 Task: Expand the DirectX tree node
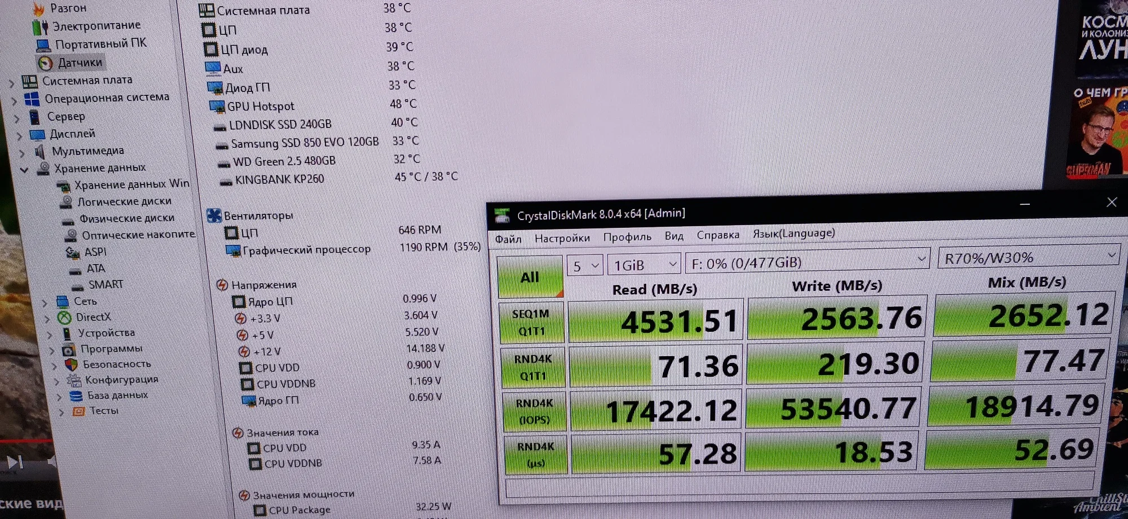[x=47, y=319]
